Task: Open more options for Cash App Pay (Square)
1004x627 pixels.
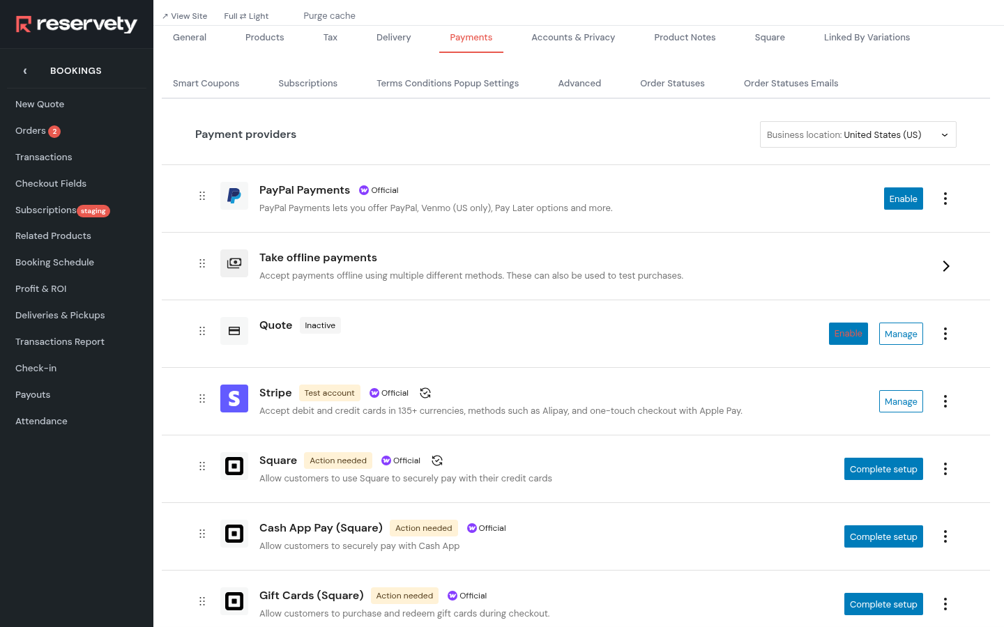Action: pos(945,536)
